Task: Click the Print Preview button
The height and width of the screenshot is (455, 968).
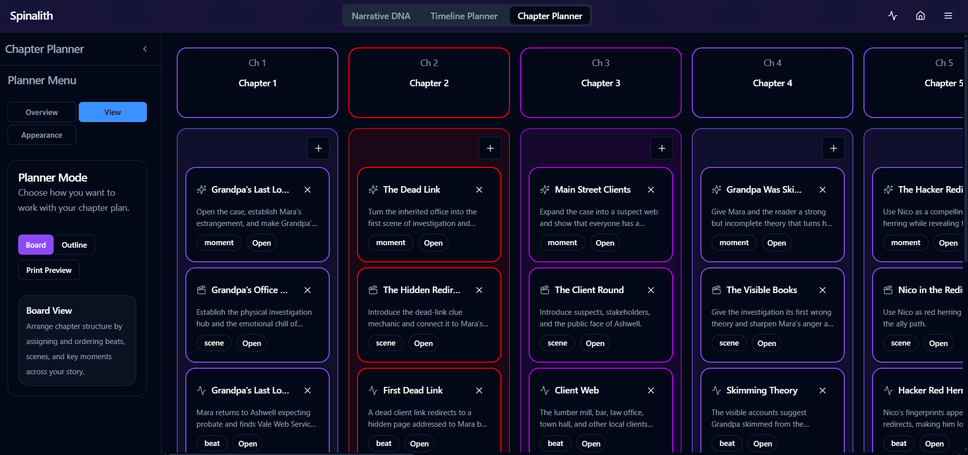Action: (49, 270)
